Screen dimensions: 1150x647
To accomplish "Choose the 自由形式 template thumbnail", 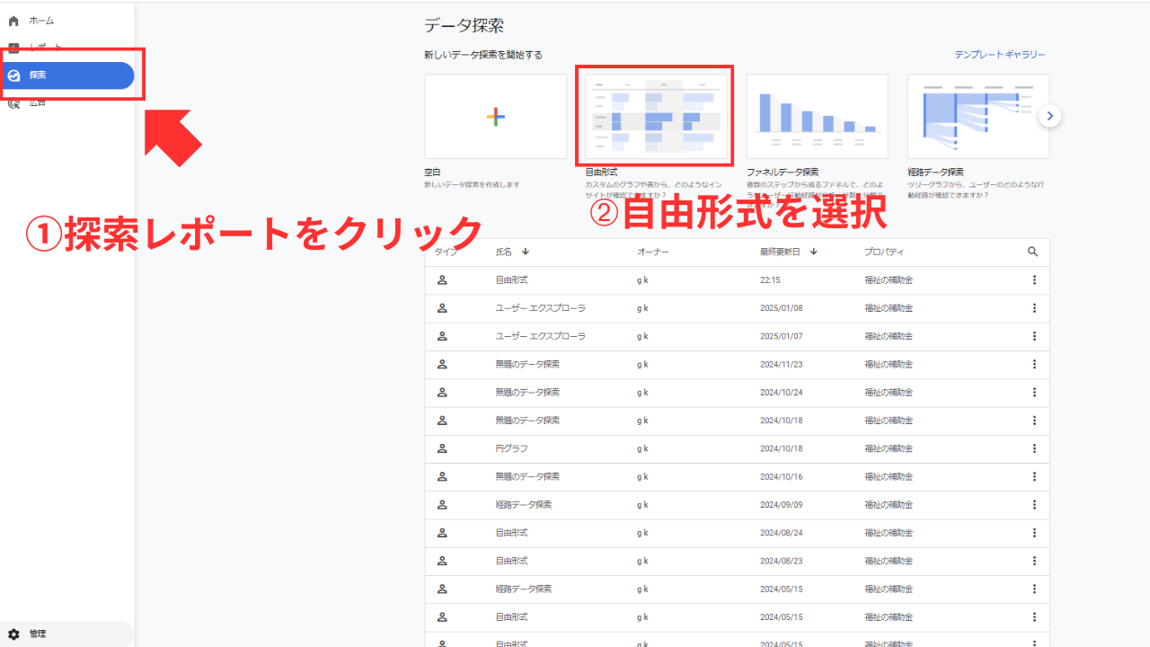I will point(656,117).
